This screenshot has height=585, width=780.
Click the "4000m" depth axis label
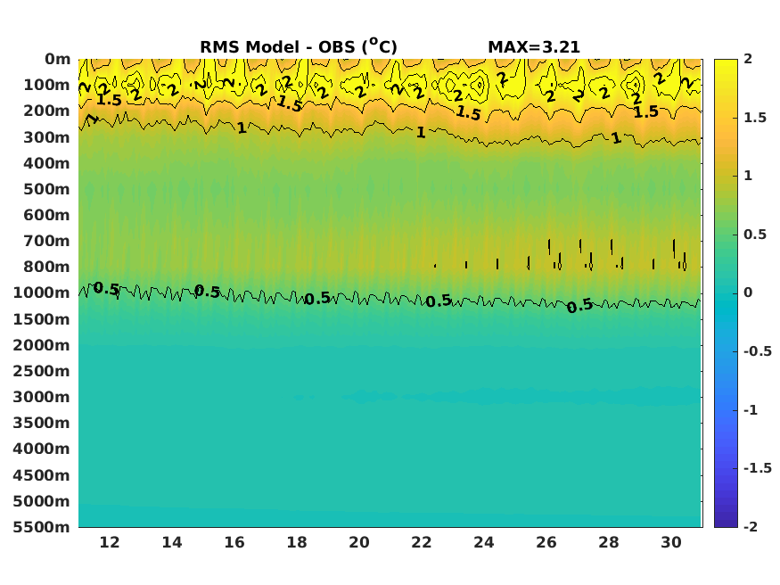tap(42, 449)
